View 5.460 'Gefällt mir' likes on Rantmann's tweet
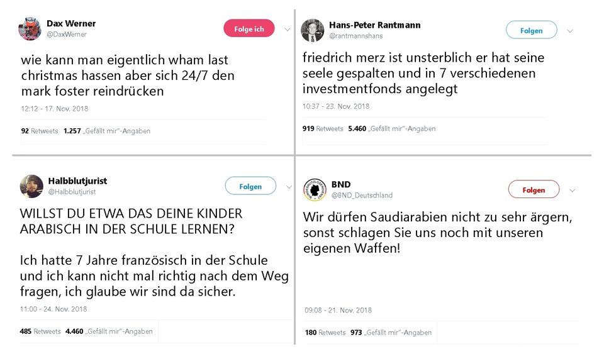This screenshot has height=354, width=604. coord(392,128)
